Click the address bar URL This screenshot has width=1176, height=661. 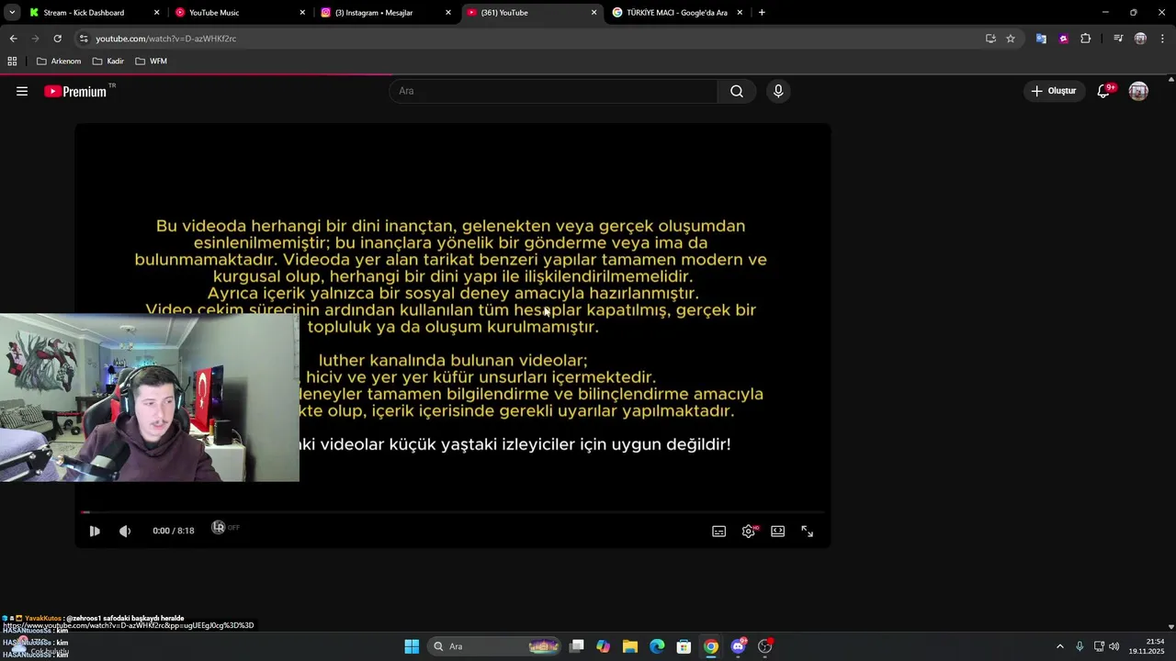(165, 39)
